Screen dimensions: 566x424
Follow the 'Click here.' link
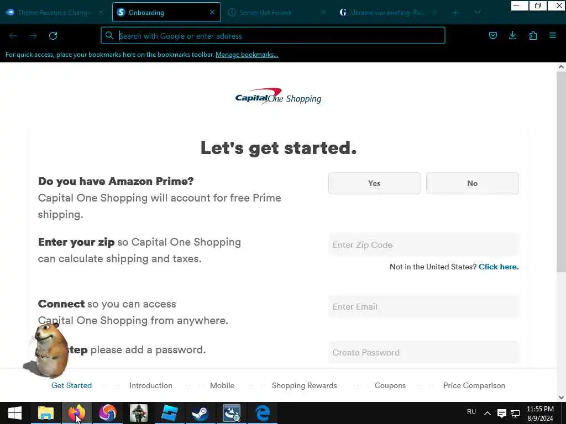(x=499, y=267)
